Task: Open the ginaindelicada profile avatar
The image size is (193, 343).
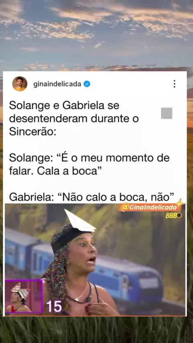Action: click(20, 84)
